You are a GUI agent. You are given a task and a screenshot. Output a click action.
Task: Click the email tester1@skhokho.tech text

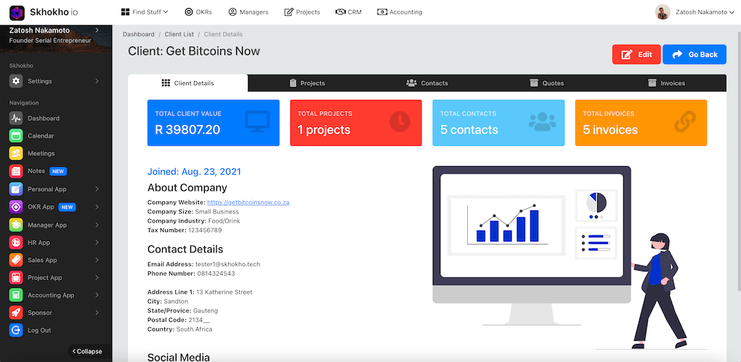coord(228,264)
